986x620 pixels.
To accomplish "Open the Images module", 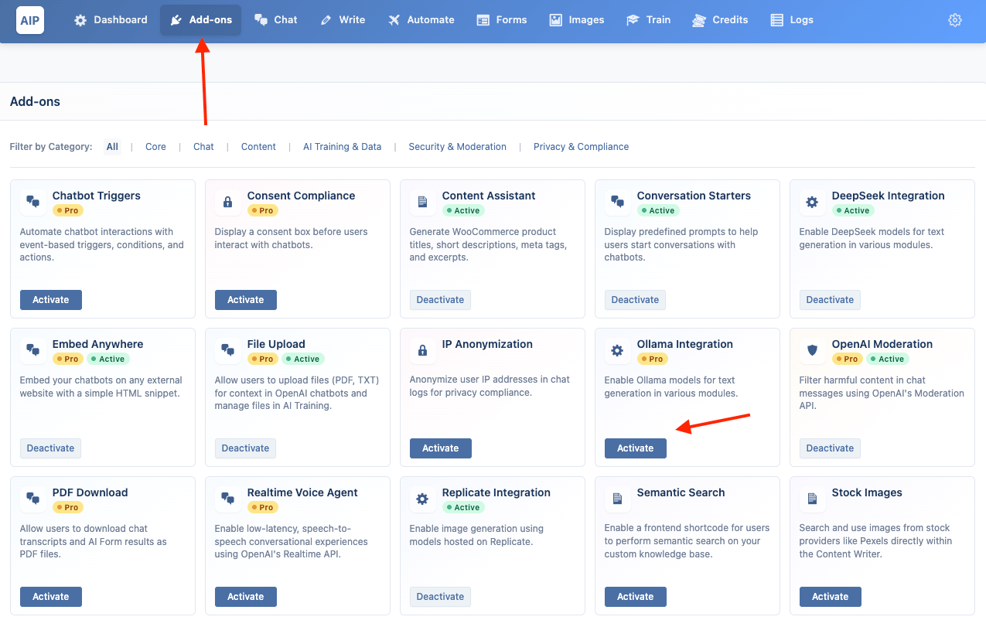I will (x=577, y=20).
